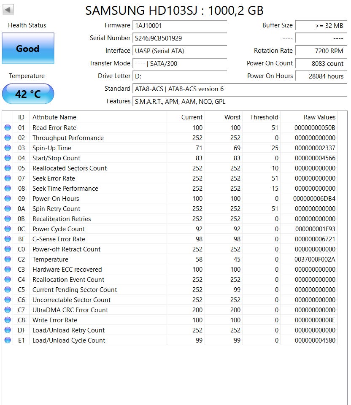This screenshot has width=351, height=405.
Task: Click the SAMSUNG HD103SJ drive title
Action: coord(174,11)
